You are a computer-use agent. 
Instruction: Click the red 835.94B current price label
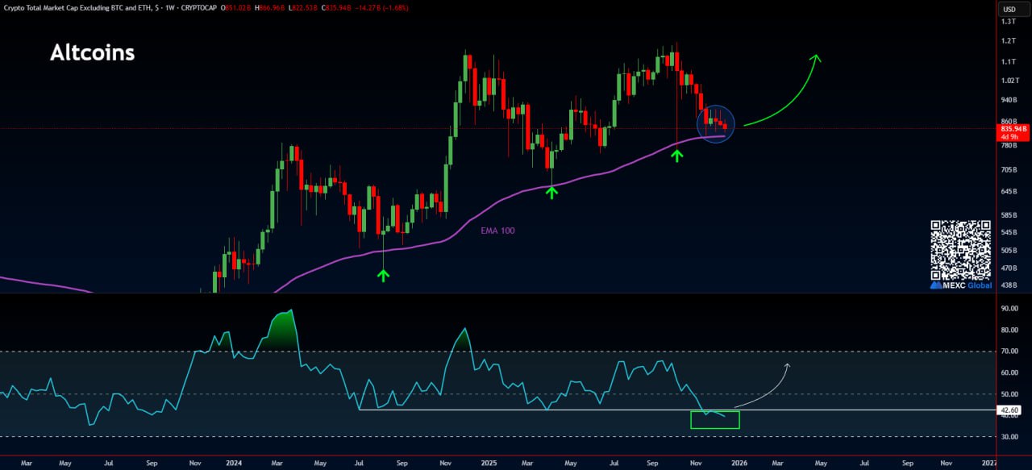(1013, 128)
